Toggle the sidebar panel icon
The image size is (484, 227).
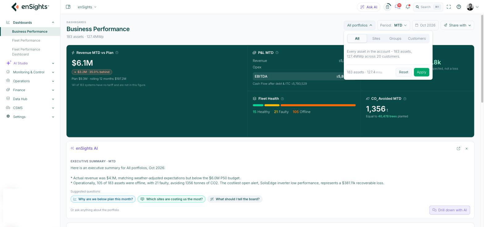click(x=68, y=7)
